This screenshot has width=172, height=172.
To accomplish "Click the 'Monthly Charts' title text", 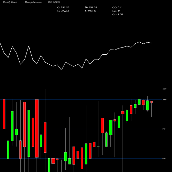I will pos(10,2).
